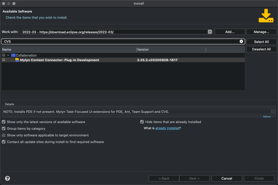Check the Mylyn Context Connector checkbox
Screen dimensions: 278x185
(4, 60)
